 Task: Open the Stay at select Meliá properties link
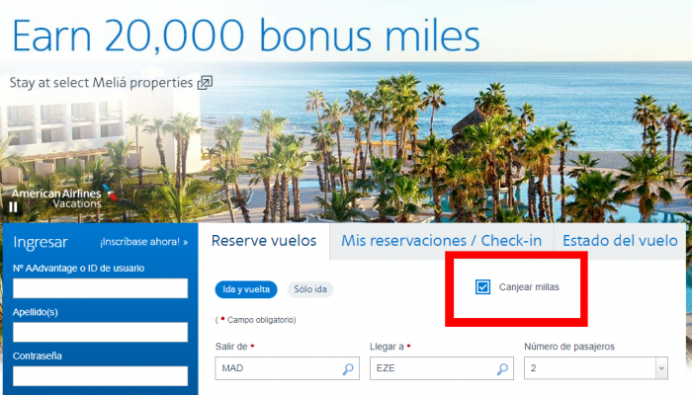click(x=101, y=82)
